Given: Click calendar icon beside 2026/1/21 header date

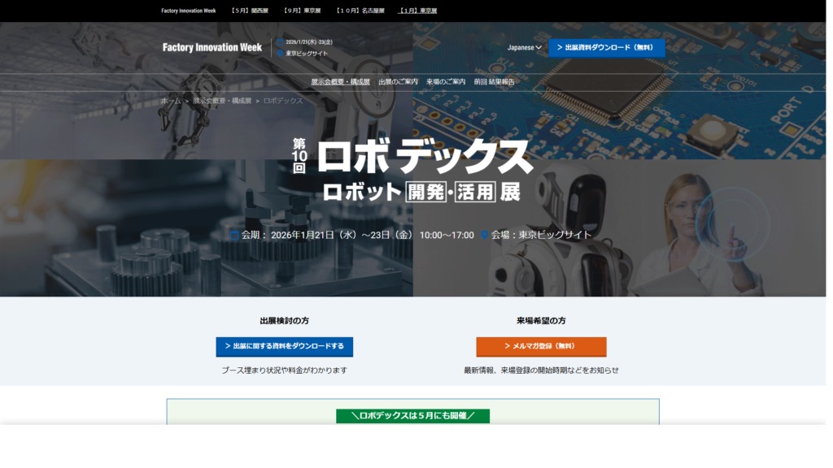Looking at the screenshot, I should coord(280,42).
